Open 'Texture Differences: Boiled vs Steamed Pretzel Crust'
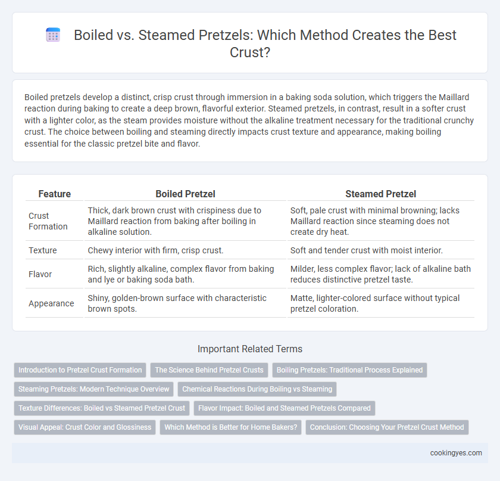 [102, 408]
